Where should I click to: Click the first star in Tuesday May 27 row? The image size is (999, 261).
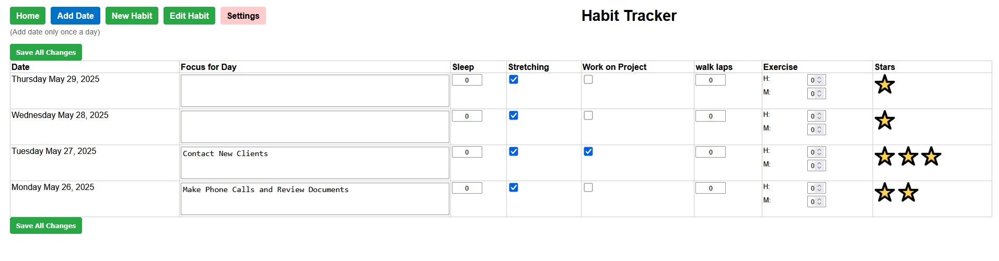tap(885, 157)
